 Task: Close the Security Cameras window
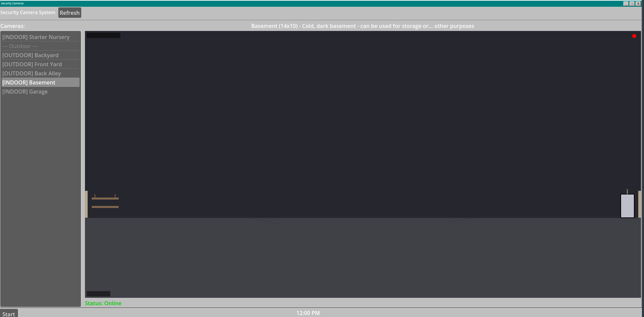(638, 3)
